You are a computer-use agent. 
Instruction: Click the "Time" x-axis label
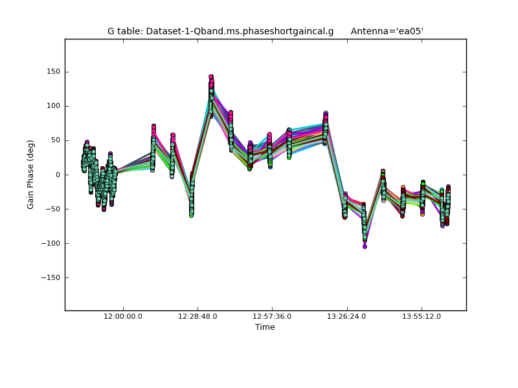265,327
